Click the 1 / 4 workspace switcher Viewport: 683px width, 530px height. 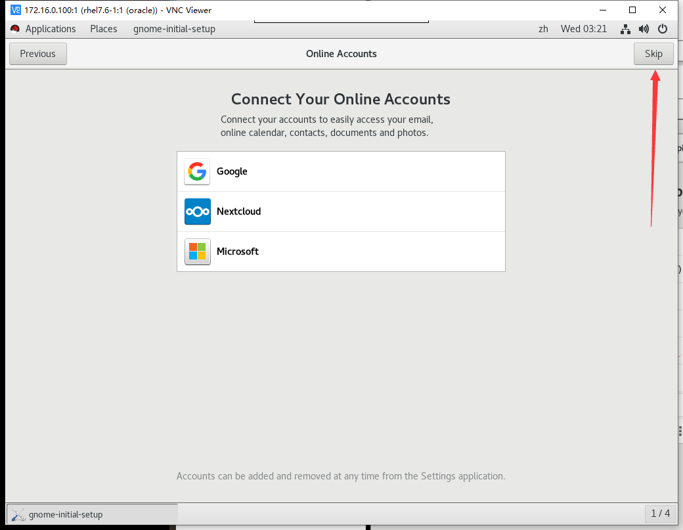coord(661,514)
